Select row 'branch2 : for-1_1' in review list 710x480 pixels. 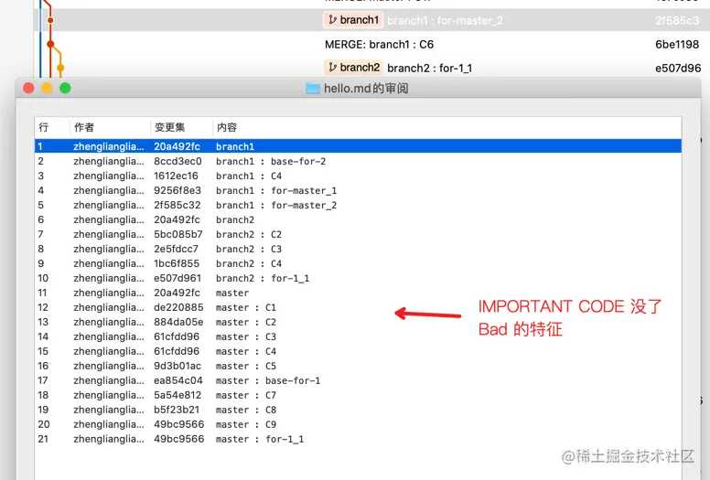(x=358, y=278)
